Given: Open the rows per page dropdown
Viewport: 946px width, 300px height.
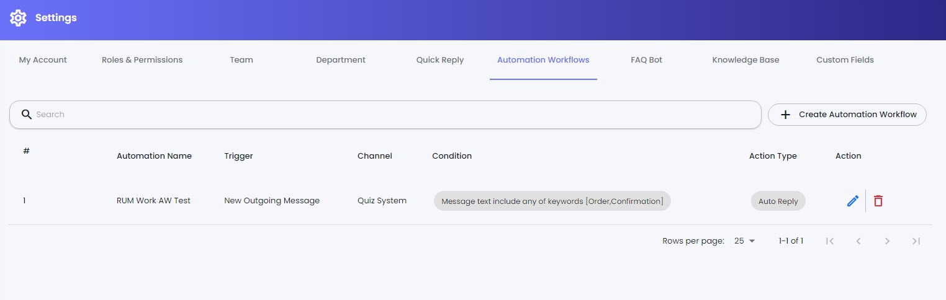Looking at the screenshot, I should pos(744,241).
